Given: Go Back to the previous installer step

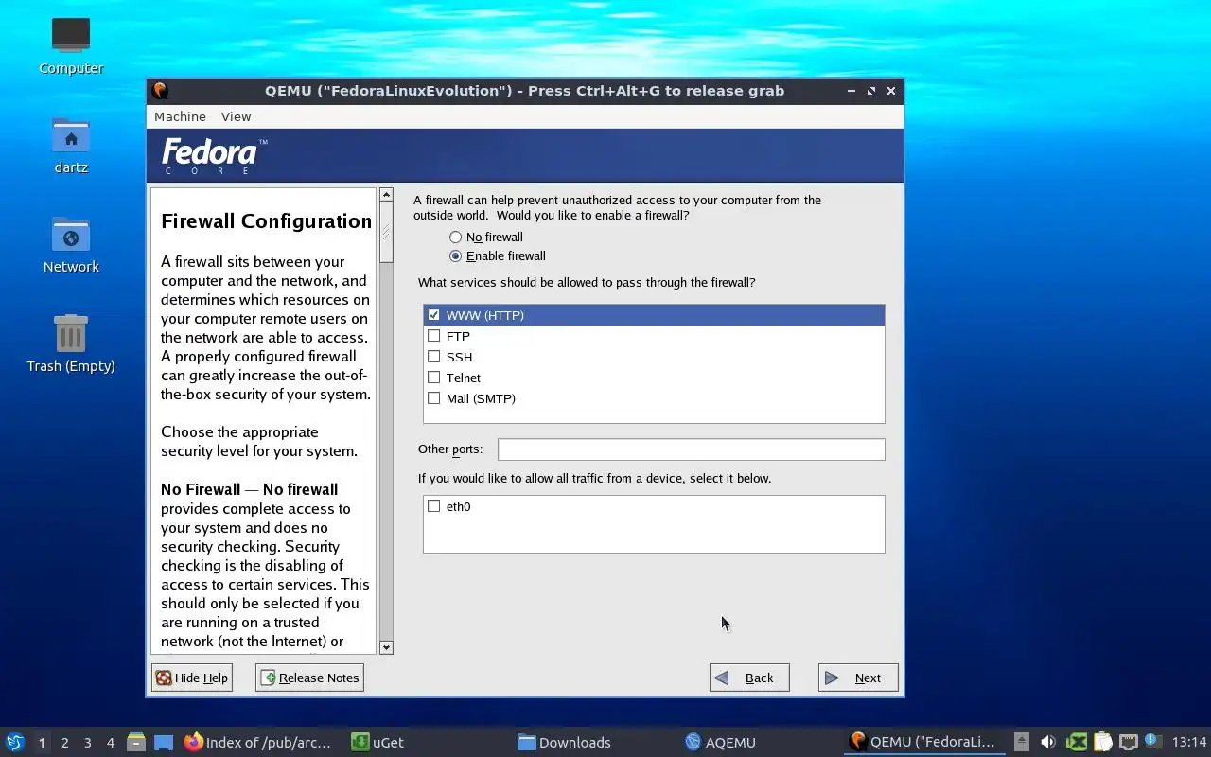Looking at the screenshot, I should [x=749, y=678].
